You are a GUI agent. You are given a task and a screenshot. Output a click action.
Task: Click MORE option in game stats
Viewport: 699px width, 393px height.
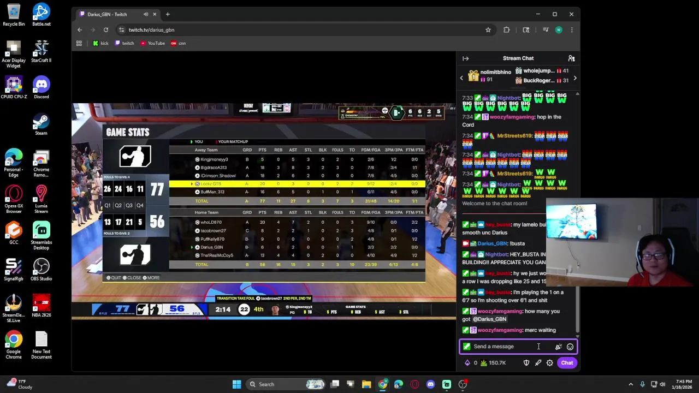(151, 278)
